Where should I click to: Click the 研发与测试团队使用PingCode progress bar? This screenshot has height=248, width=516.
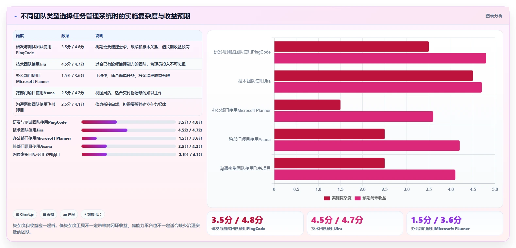coord(128,122)
